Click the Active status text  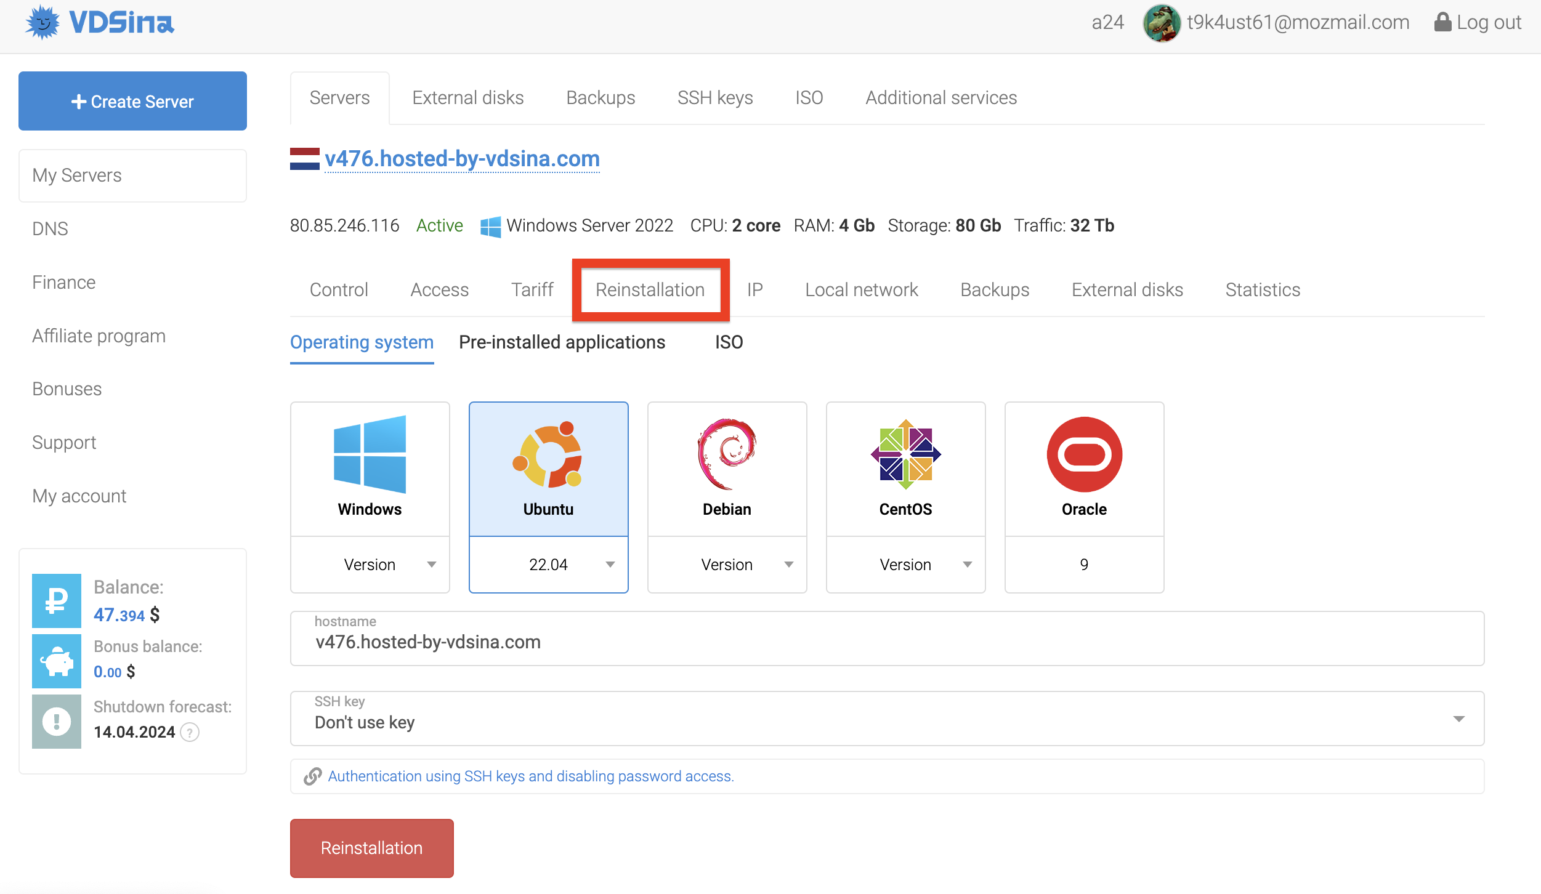(440, 226)
